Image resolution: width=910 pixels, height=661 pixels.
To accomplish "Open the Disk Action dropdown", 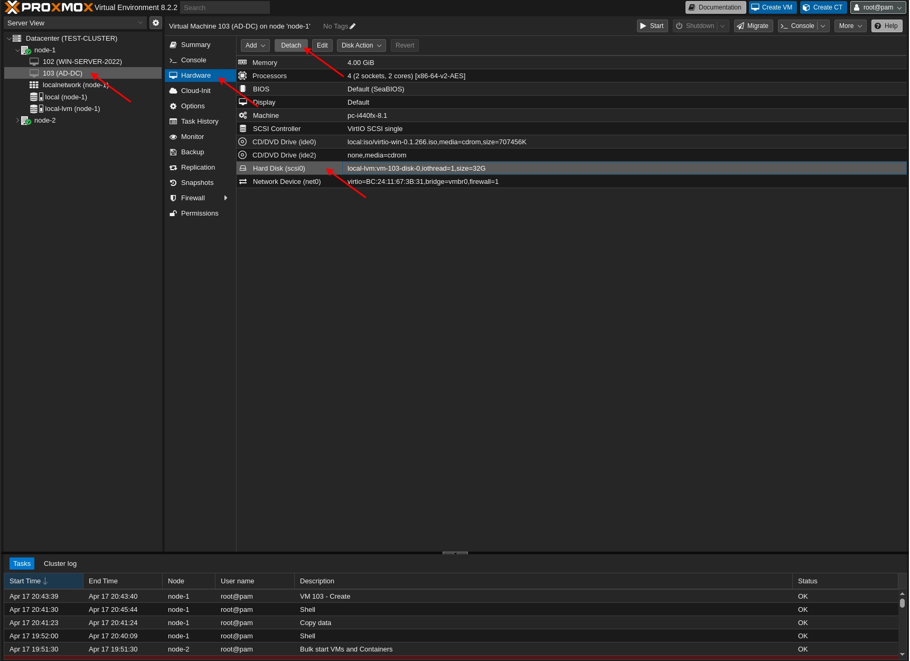I will (361, 45).
